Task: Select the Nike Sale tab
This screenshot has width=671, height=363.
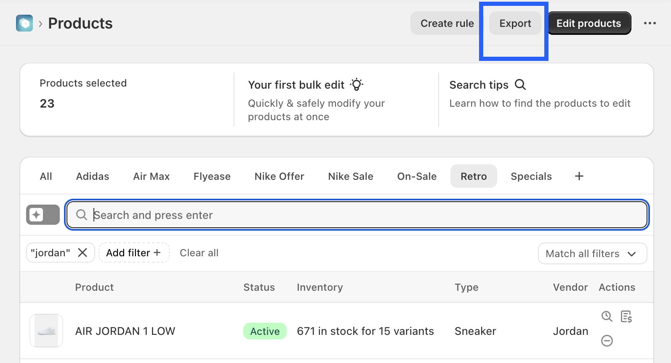Action: pyautogui.click(x=350, y=176)
